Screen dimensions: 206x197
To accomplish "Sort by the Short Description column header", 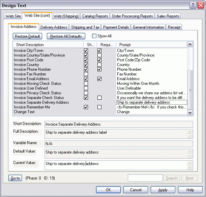I will coord(47,44).
